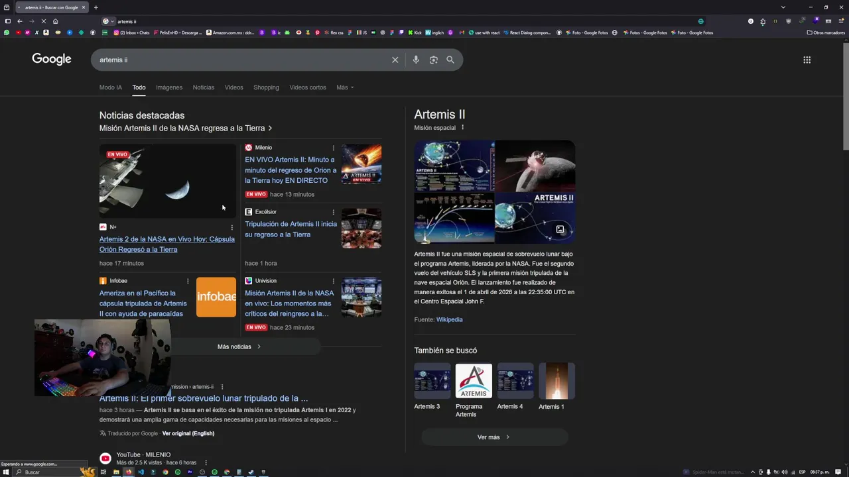Screen dimensions: 849x477
Task: Switch to Modo IA tab
Action: pyautogui.click(x=111, y=87)
